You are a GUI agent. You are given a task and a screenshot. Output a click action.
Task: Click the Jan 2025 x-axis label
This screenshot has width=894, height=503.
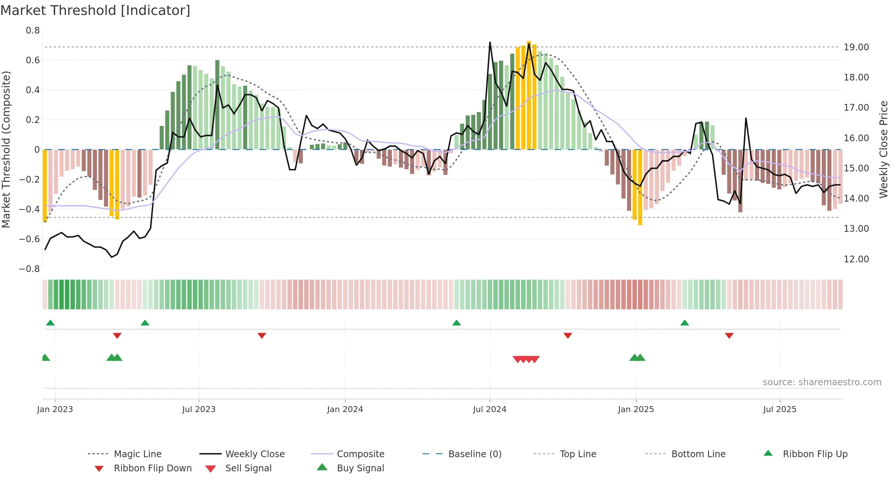636,409
